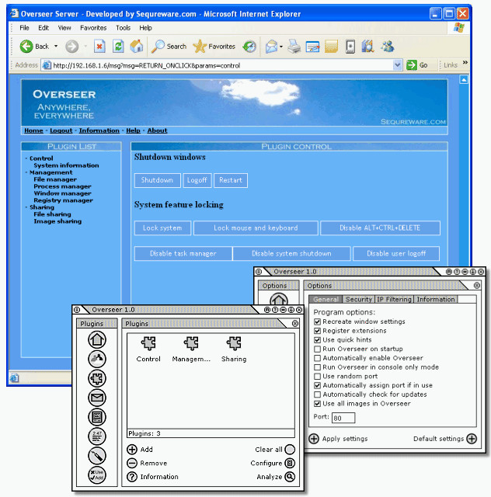Select the Sharing plugin puzzle icon
This screenshot has height=497, width=491.
[x=234, y=343]
